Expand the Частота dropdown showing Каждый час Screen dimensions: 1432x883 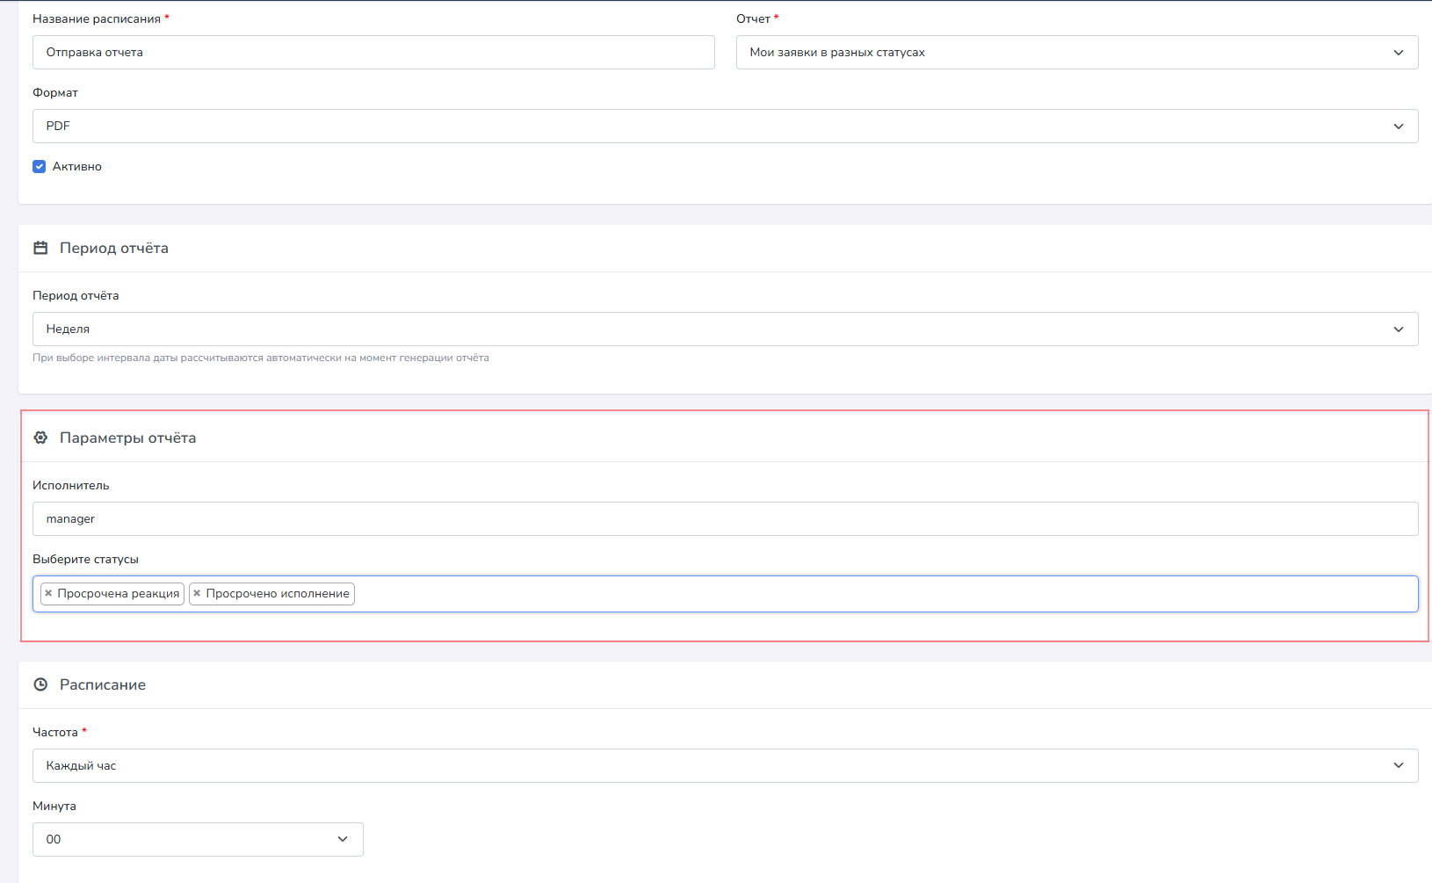[725, 766]
